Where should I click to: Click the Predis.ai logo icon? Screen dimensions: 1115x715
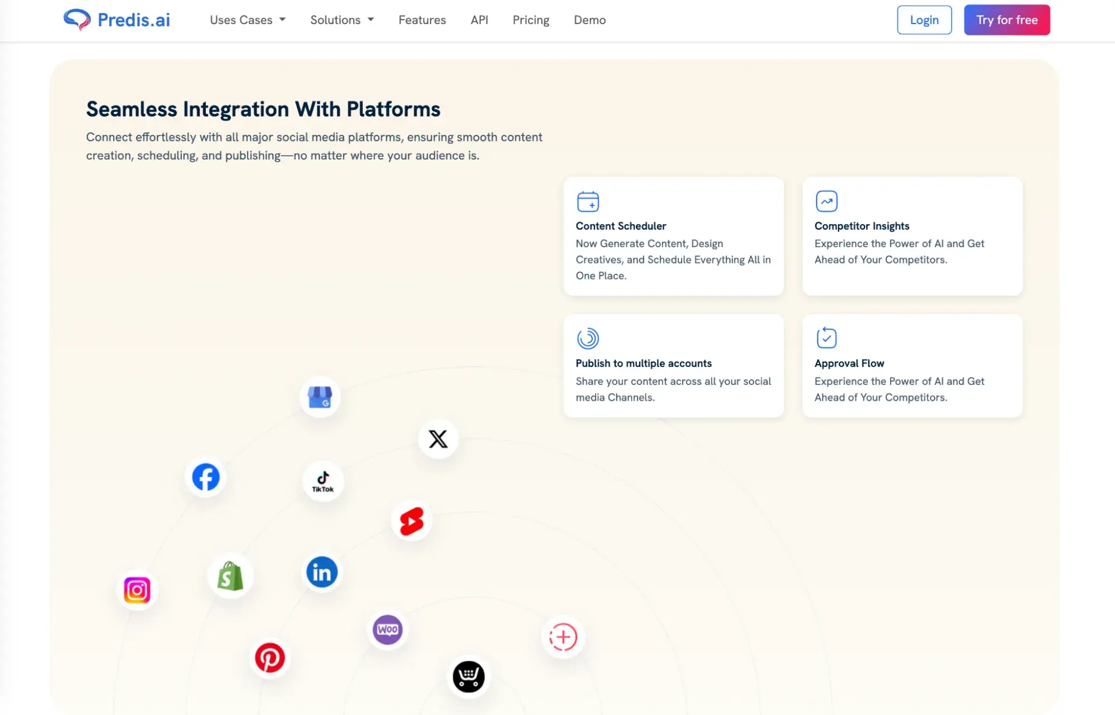pyautogui.click(x=77, y=20)
